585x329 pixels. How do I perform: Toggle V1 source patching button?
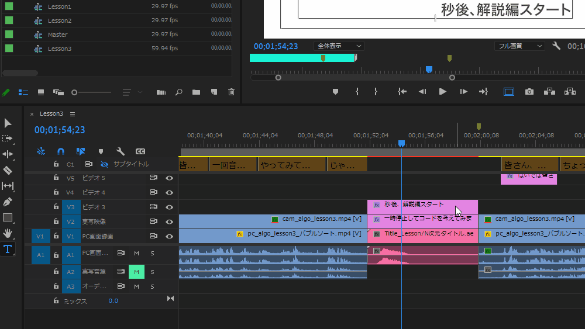coord(40,236)
